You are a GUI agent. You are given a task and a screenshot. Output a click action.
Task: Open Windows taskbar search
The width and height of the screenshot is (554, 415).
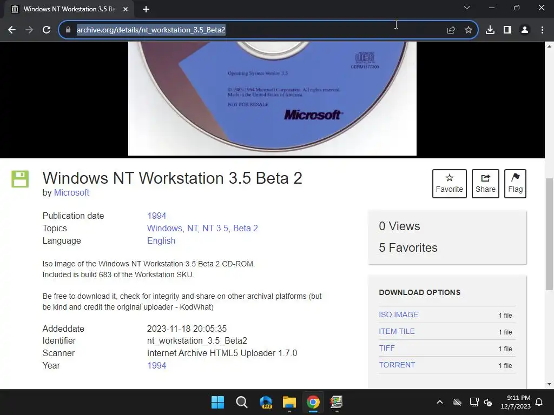coord(242,402)
